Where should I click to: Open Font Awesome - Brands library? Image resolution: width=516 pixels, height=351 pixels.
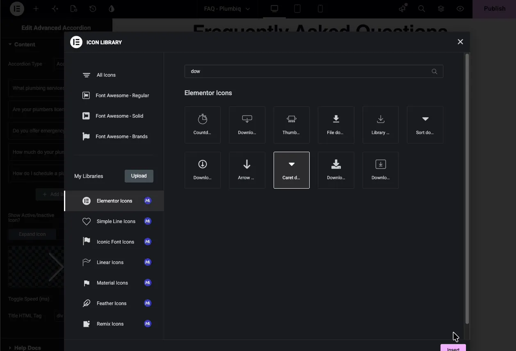(114, 137)
